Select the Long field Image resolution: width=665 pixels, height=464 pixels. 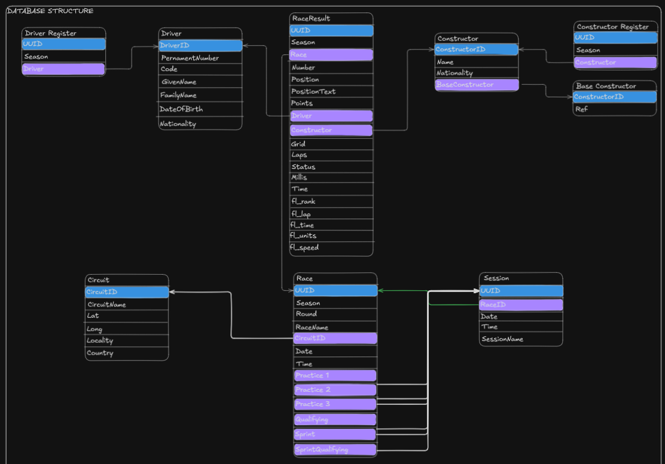127,328
